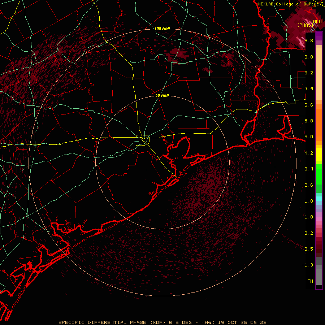
Task: Select the pink swatch near 1.0
Action: click(x=319, y=219)
